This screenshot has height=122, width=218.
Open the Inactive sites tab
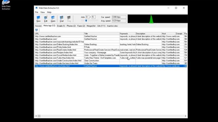pyautogui.click(x=112, y=26)
